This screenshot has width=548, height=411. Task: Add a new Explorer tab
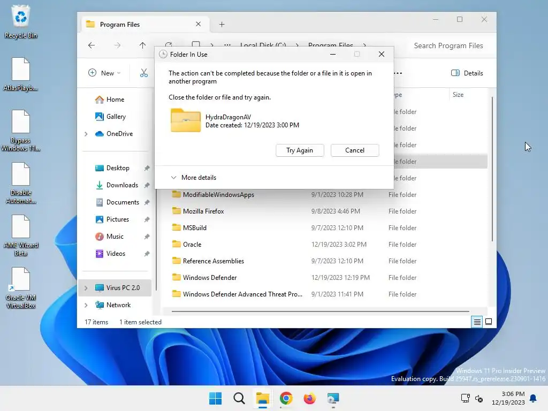pyautogui.click(x=222, y=25)
